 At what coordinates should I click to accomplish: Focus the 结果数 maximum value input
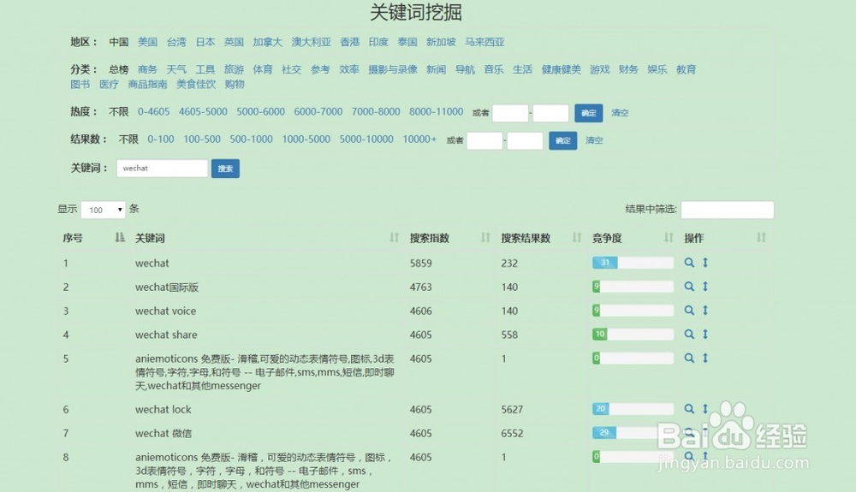pyautogui.click(x=526, y=140)
